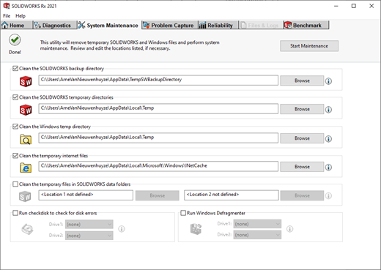Switch to the Benchmark tab
The image size is (381, 270).
[x=306, y=25]
